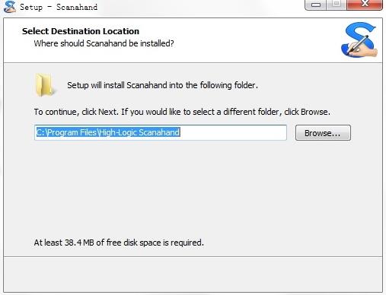
Task: Close the Scanahand Setup window
Action: click(365, 5)
